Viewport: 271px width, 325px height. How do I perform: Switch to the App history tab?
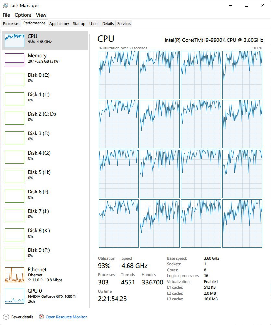(59, 24)
